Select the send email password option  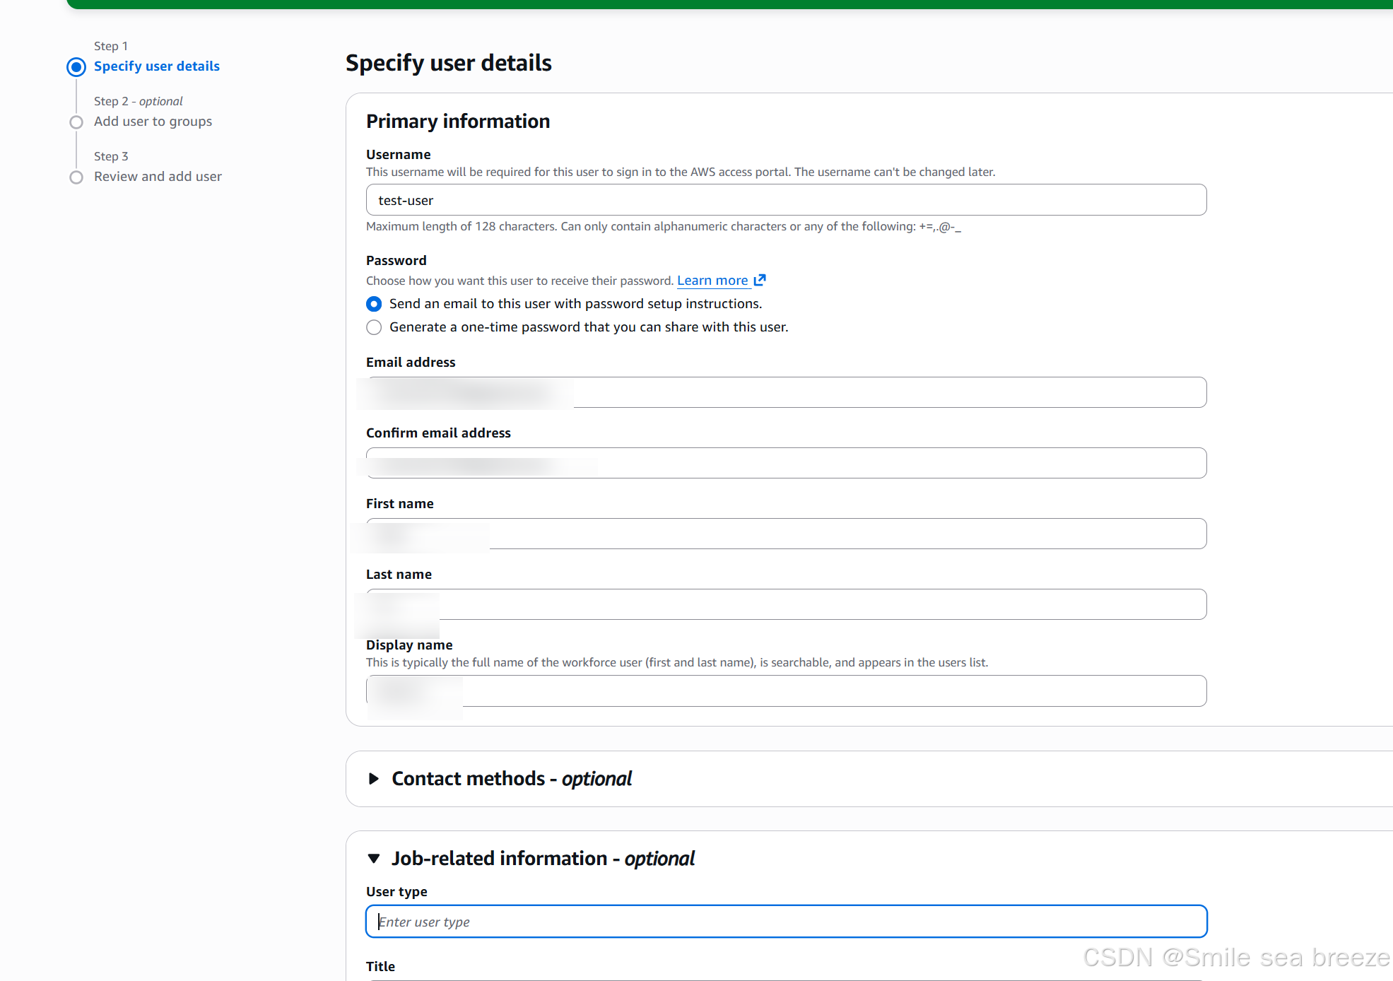[374, 304]
